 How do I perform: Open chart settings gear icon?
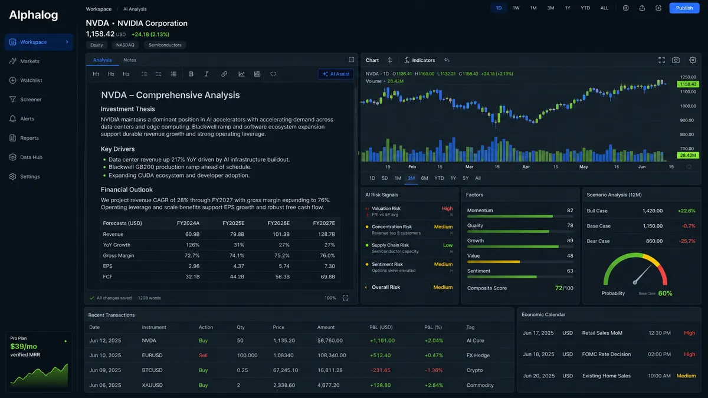tap(693, 60)
